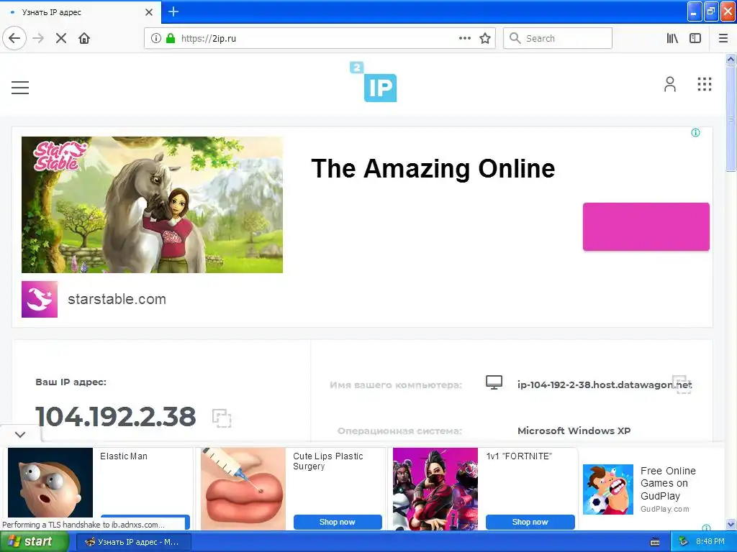
Task: Click the page scrollbar down arrow
Action: [731, 525]
